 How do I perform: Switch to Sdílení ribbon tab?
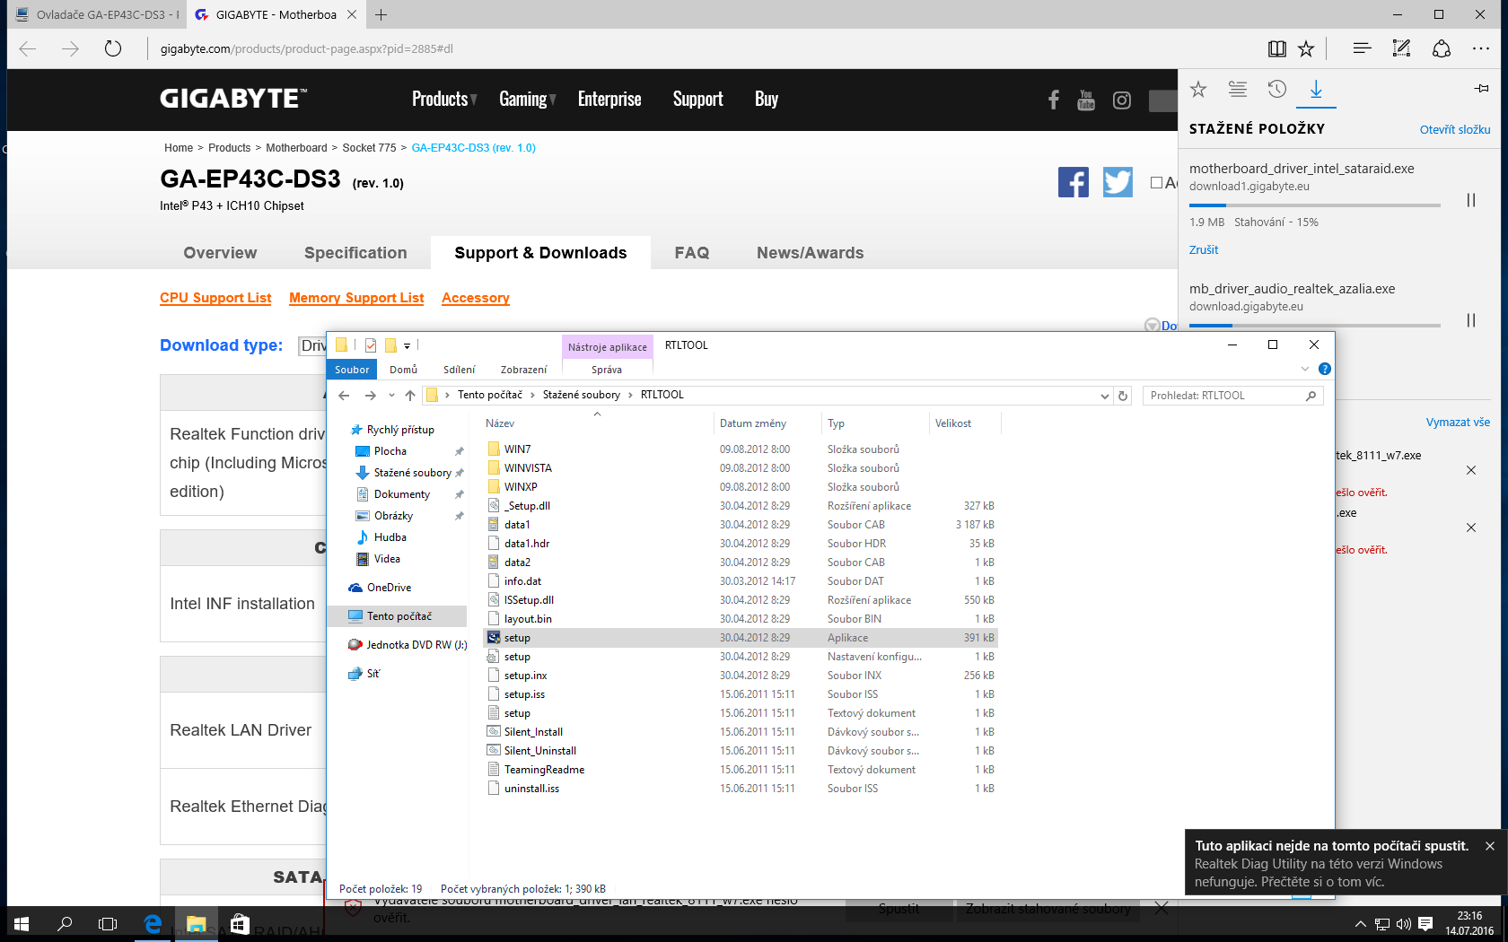[460, 370]
